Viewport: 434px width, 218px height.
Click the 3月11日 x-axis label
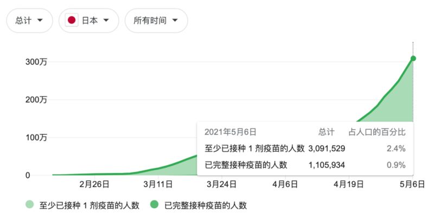157,185
